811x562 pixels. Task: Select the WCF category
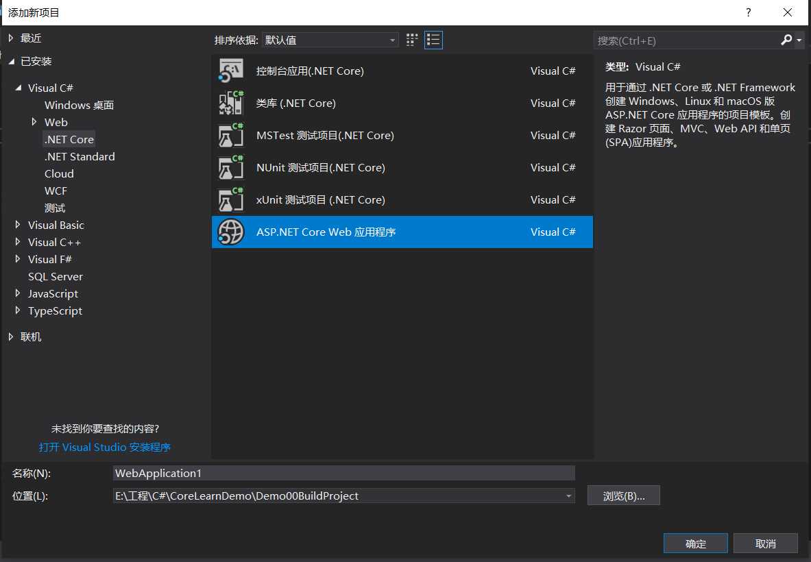[x=56, y=191]
